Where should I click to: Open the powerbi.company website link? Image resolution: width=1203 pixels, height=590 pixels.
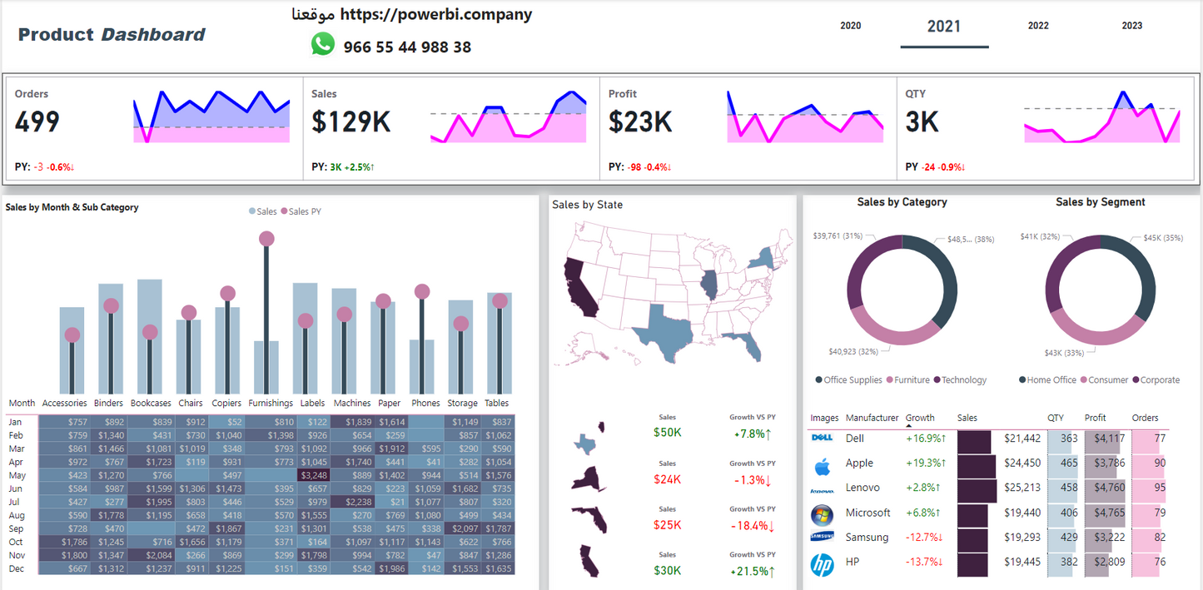(x=435, y=14)
